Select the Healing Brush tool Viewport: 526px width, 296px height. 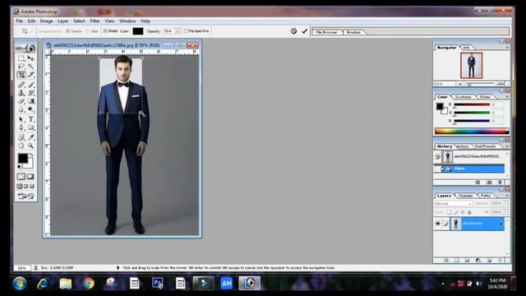pos(21,85)
